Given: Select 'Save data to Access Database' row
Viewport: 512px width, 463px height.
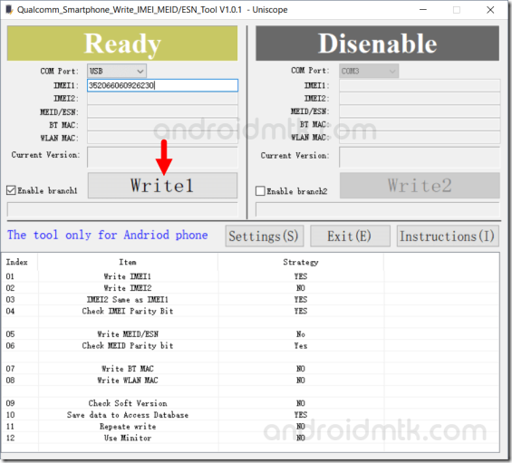Looking at the screenshot, I should 250,415.
